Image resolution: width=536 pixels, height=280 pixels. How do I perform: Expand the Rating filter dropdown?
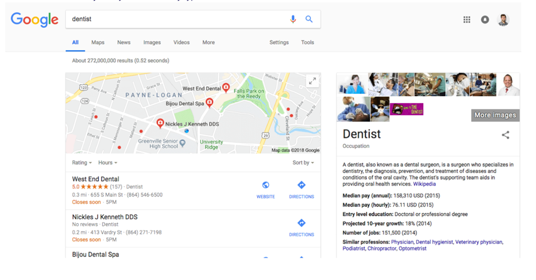(x=82, y=163)
